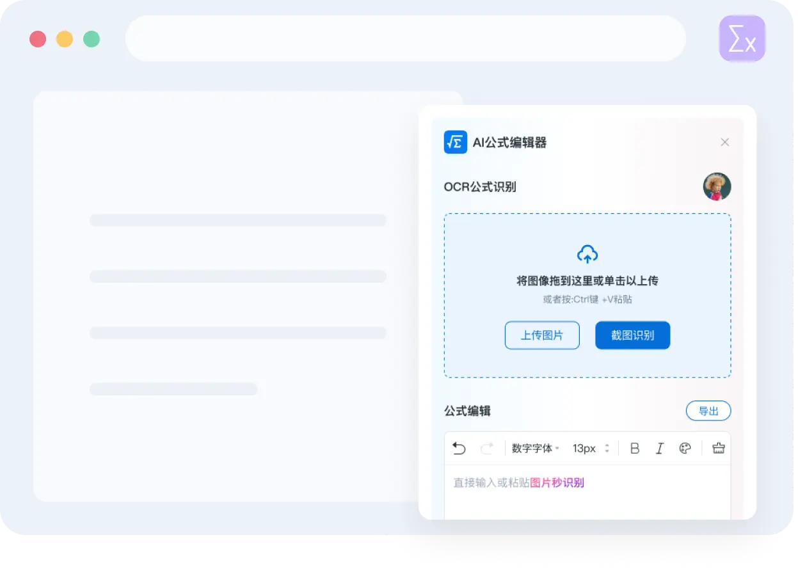The width and height of the screenshot is (798, 576).
Task: Click the clear formatting brush icon
Action: pos(718,448)
